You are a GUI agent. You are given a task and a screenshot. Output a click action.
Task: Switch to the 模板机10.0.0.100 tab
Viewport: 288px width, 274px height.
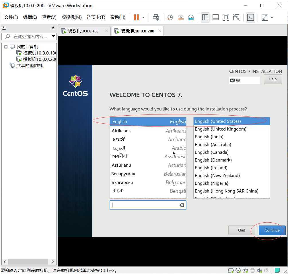point(83,31)
